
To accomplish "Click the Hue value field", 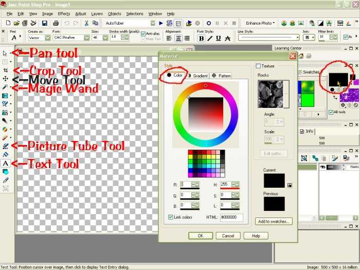I will tap(226, 184).
